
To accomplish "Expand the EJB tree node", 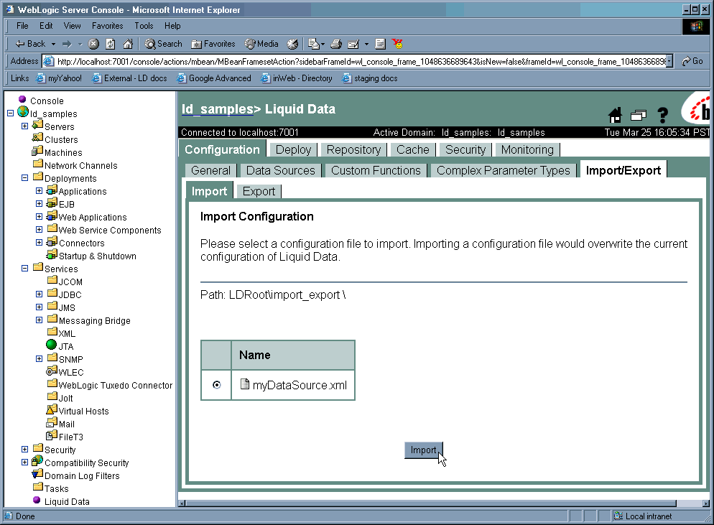I will [x=40, y=203].
